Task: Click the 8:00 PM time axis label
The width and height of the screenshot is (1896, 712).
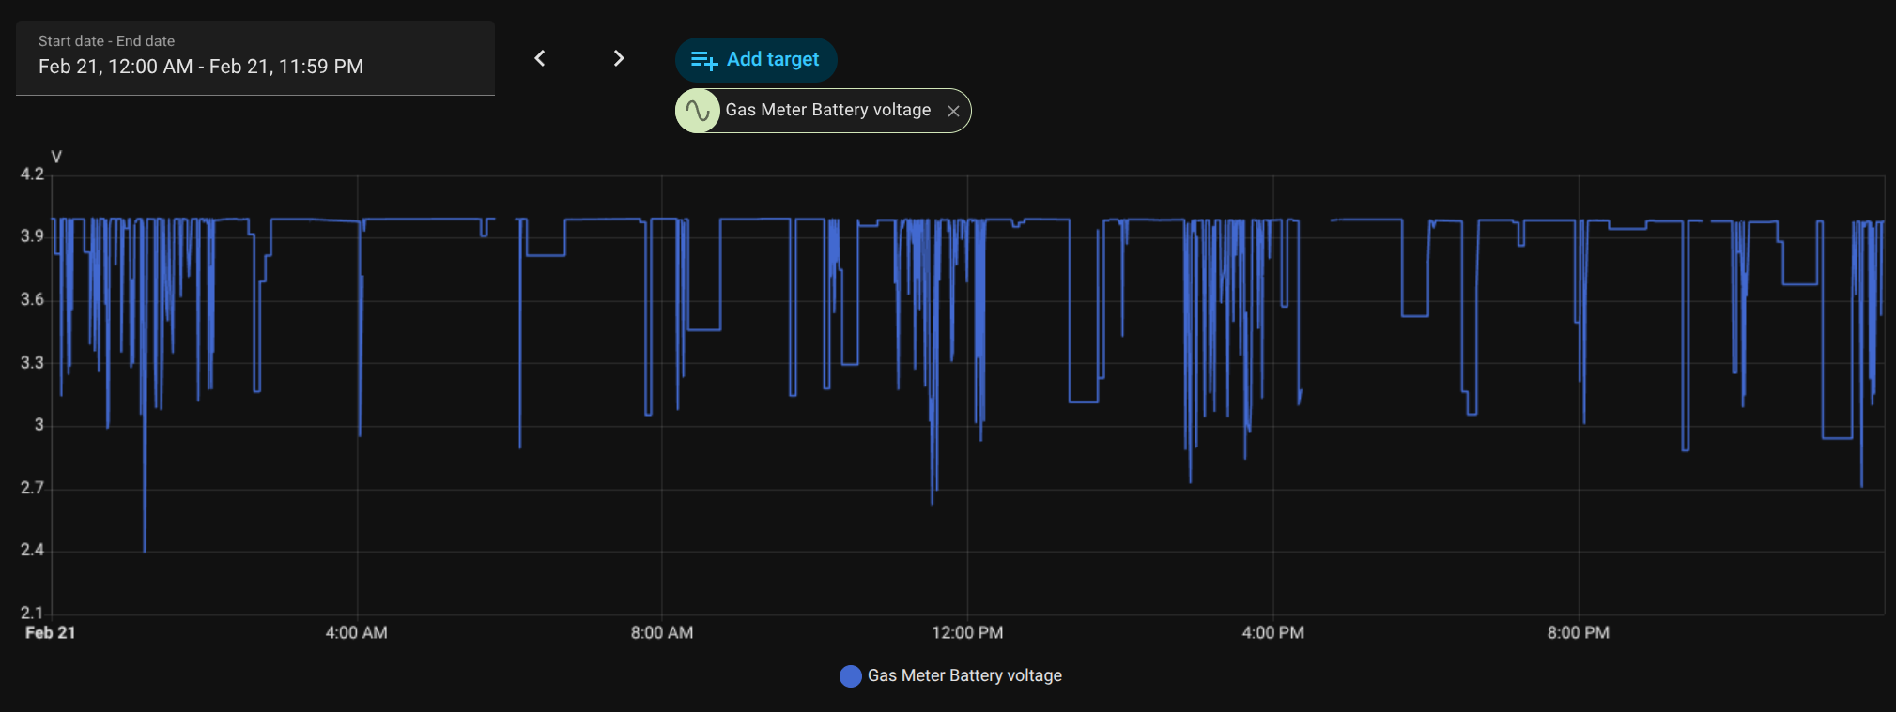Action: click(1579, 632)
